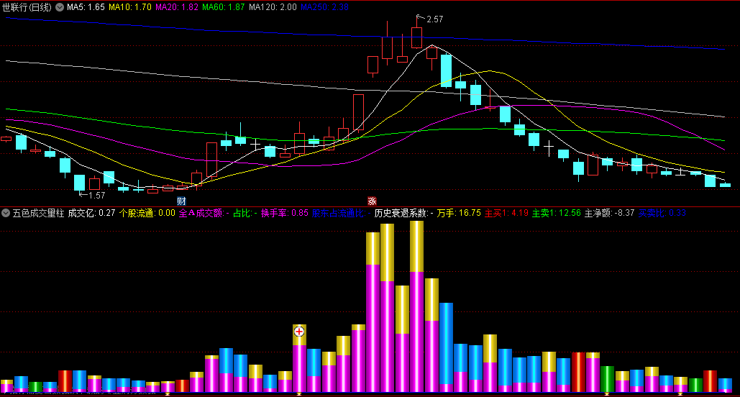This screenshot has height=397, width=740.
Task: Click the MA120: 2.00 legend label
Action: tap(273, 7)
